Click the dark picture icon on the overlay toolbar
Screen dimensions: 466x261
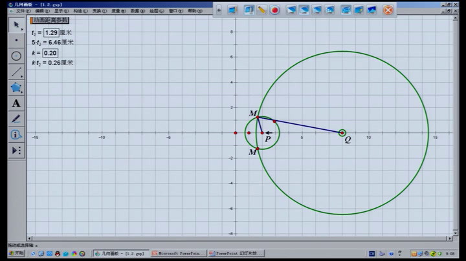pos(372,10)
